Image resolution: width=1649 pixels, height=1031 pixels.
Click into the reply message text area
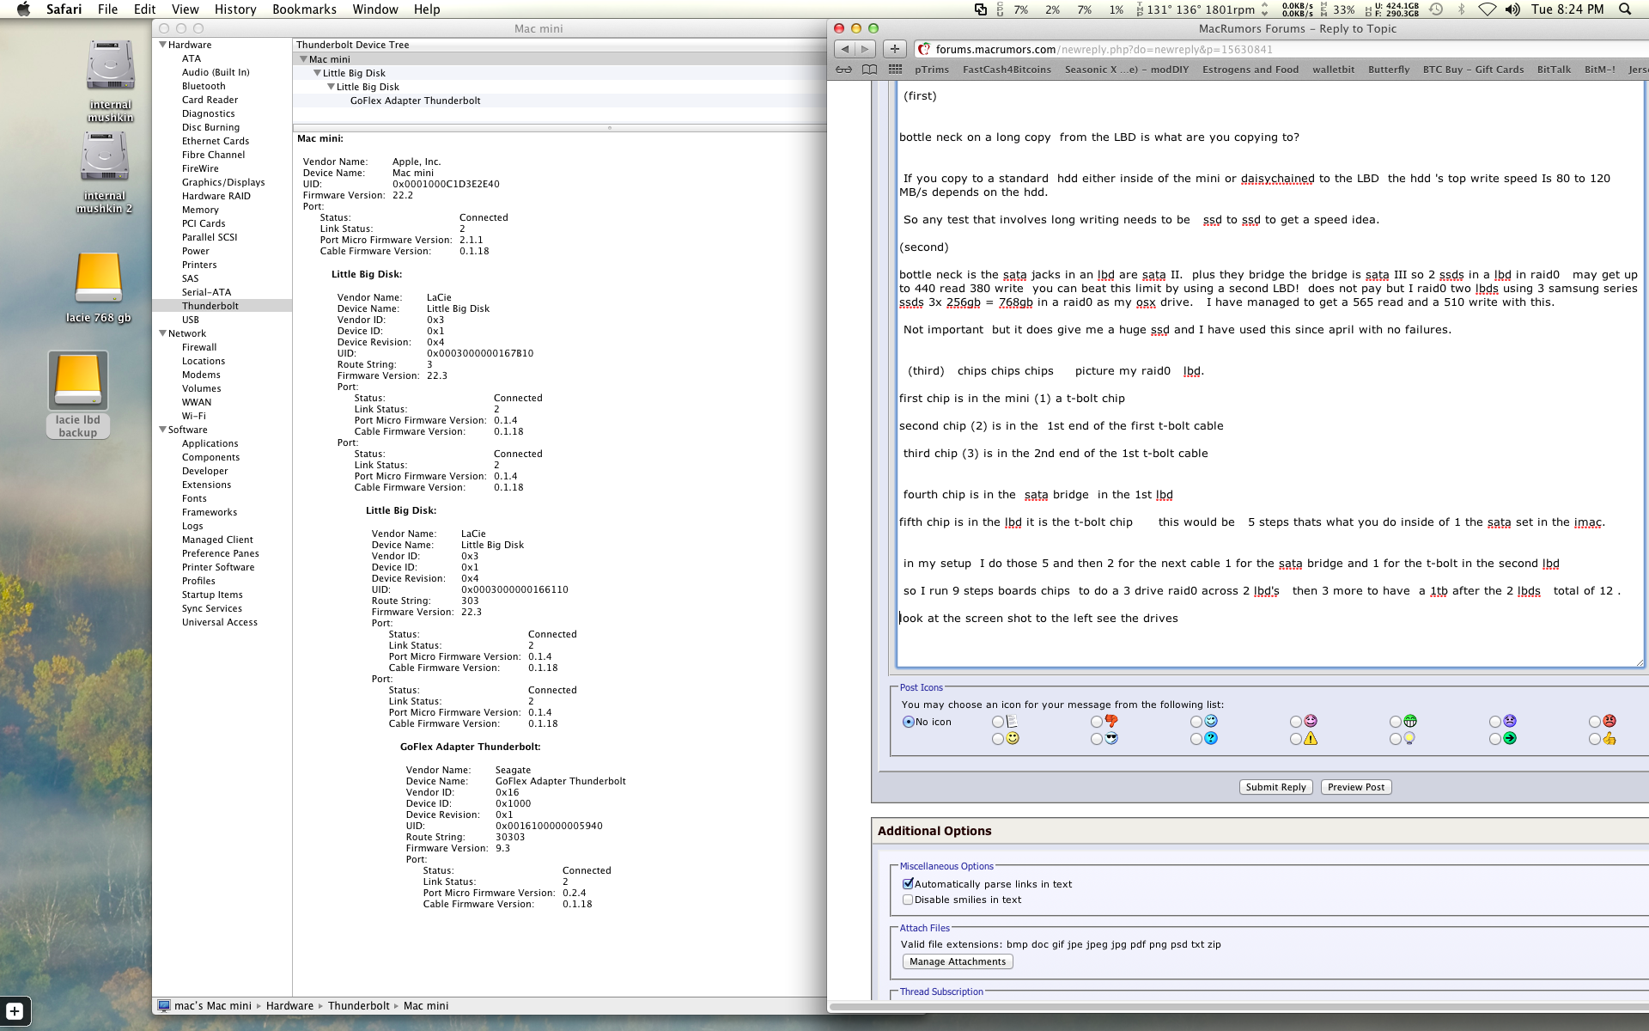1270,375
